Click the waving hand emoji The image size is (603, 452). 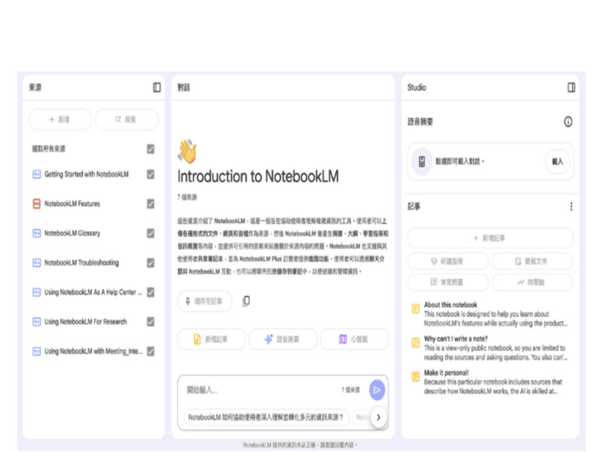pos(187,151)
